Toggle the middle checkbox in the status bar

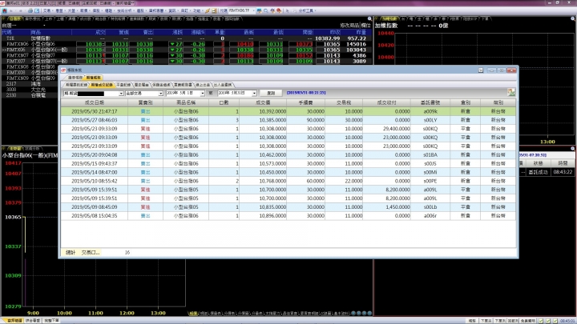[548, 321]
